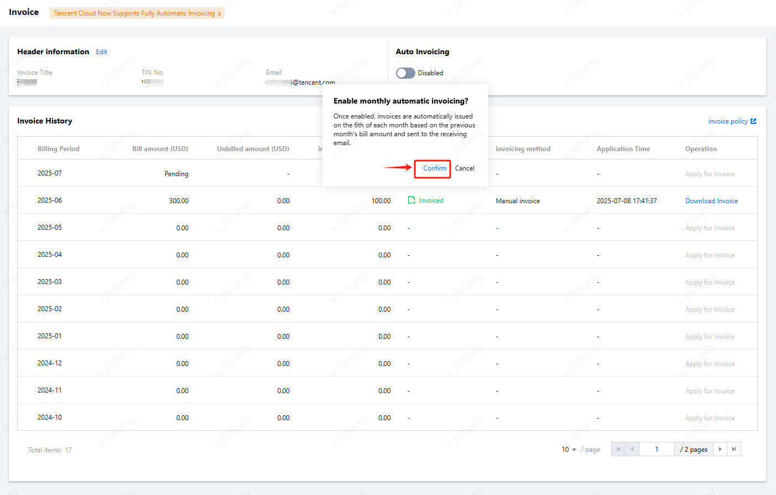
Task: Apply for invoice for 2025-05
Action: [710, 228]
